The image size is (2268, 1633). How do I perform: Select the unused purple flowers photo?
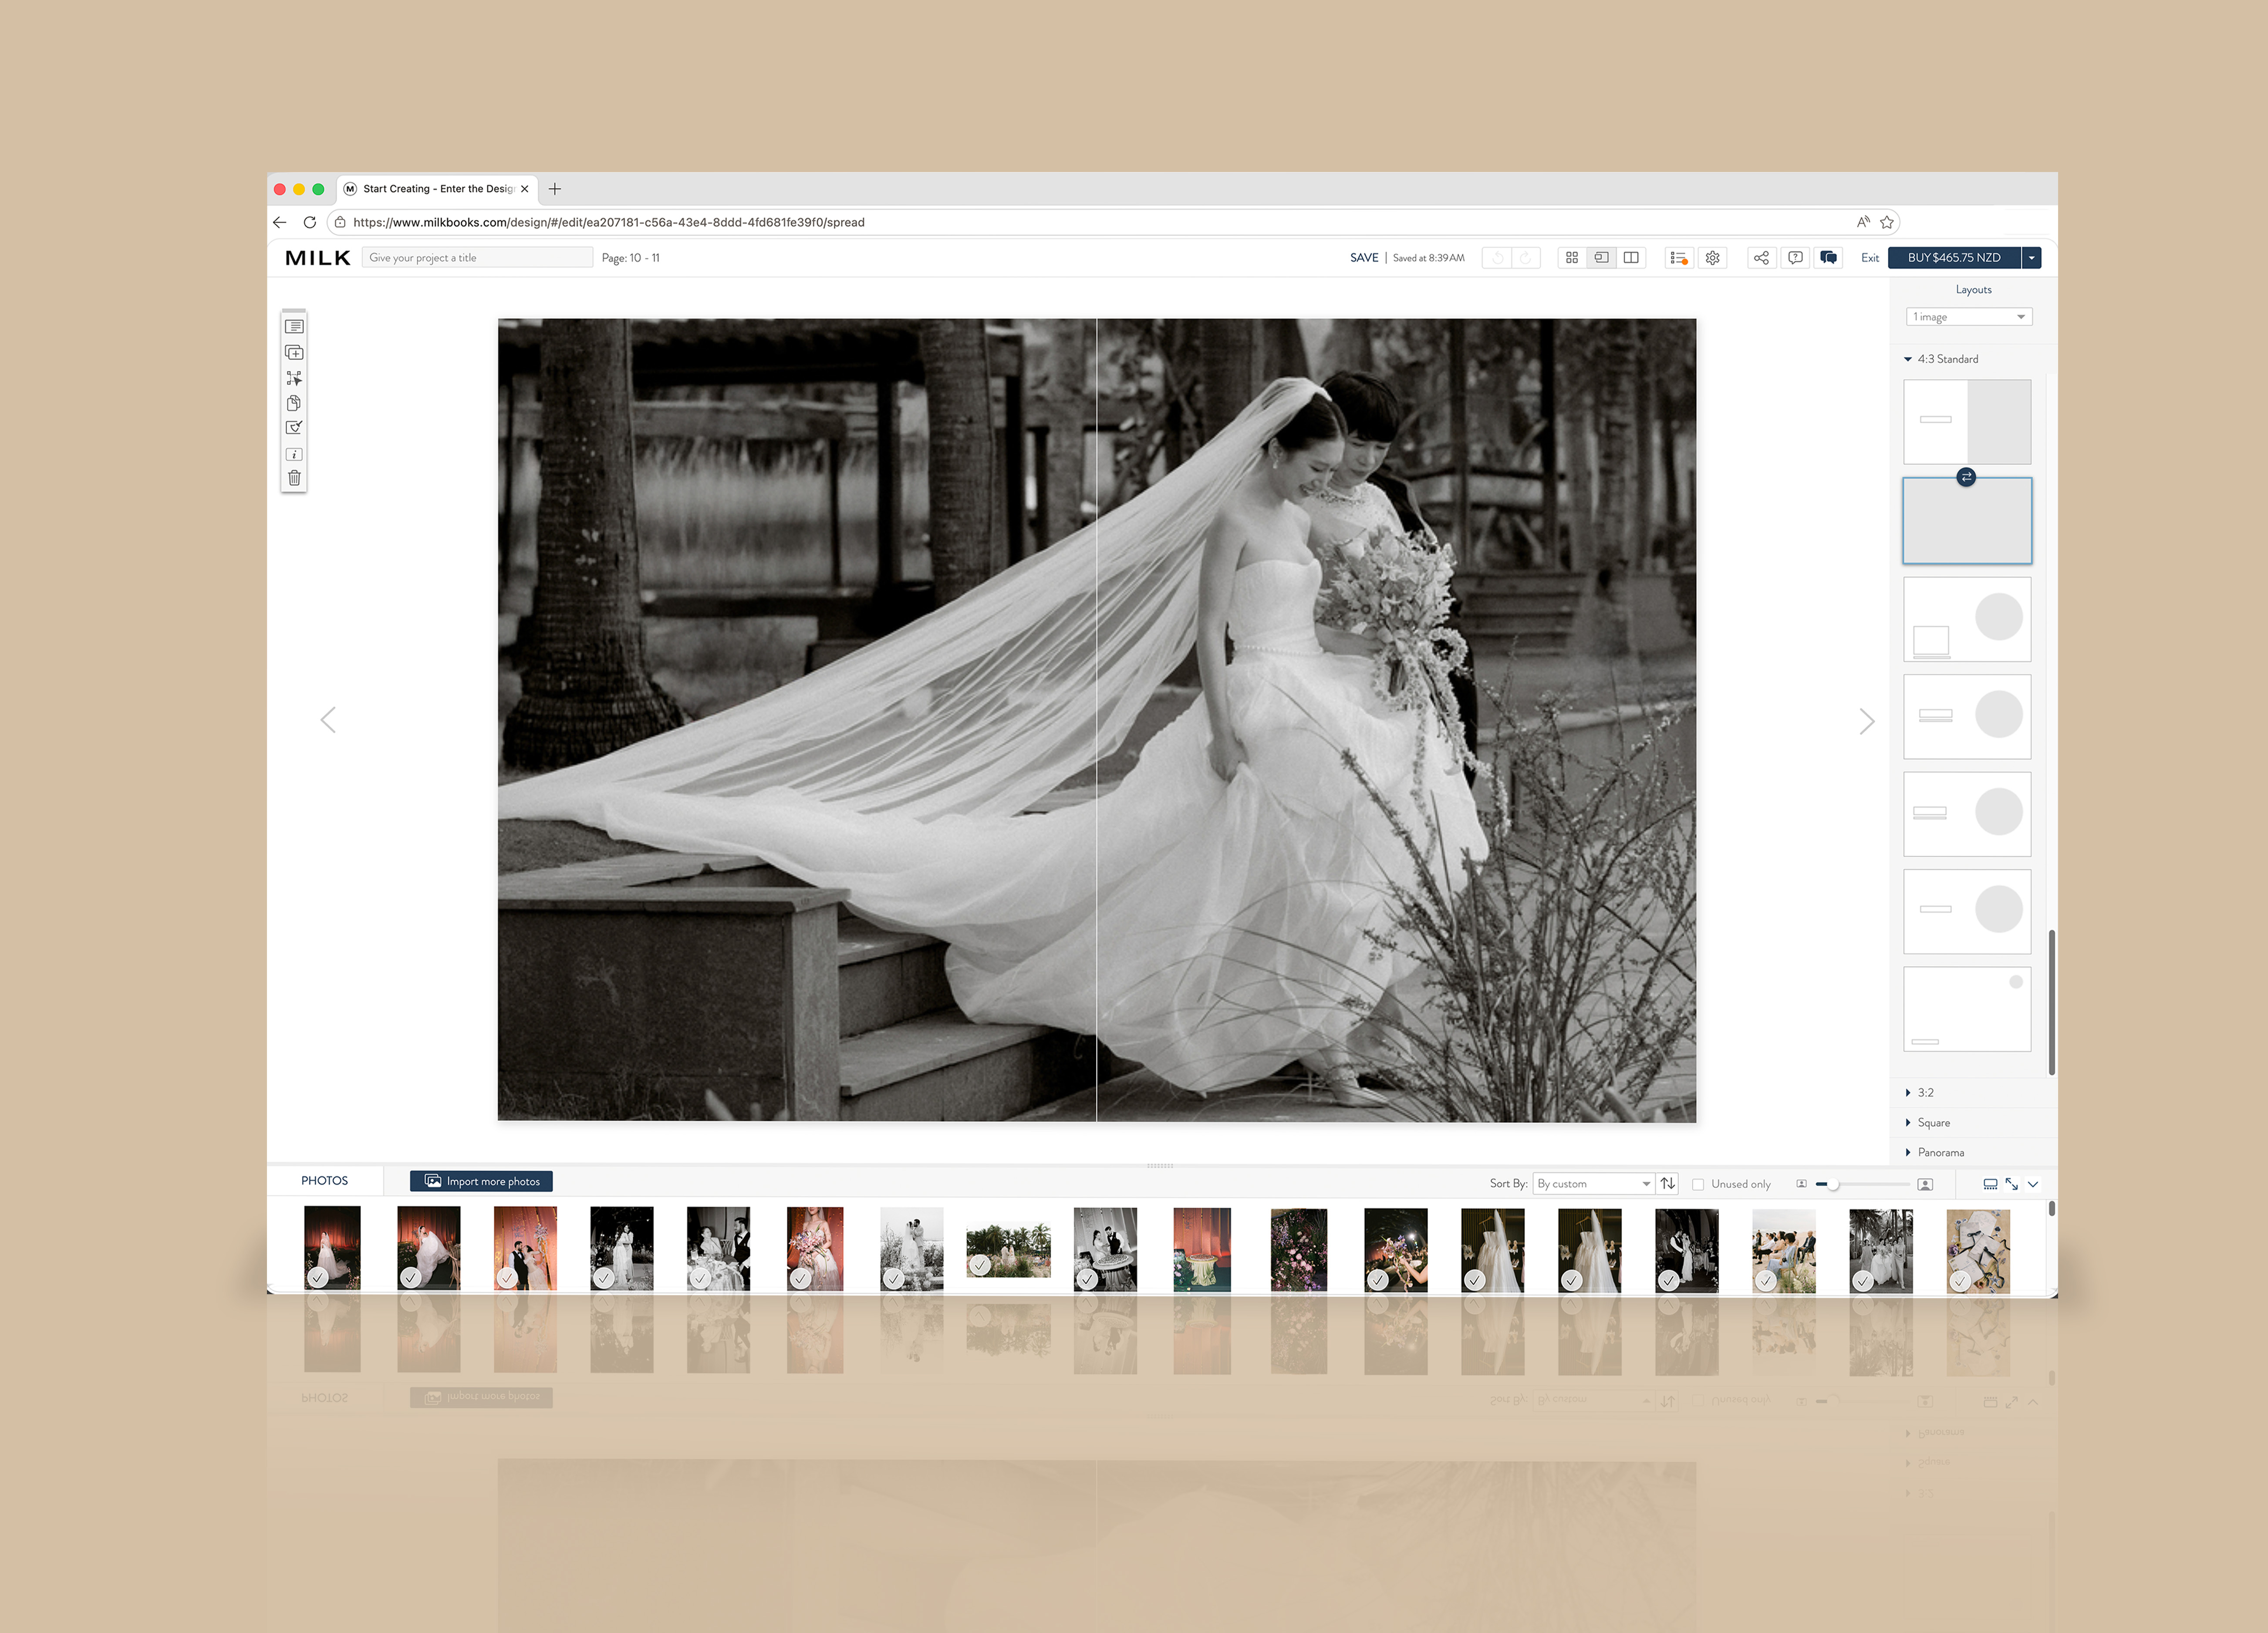pos(1299,1249)
